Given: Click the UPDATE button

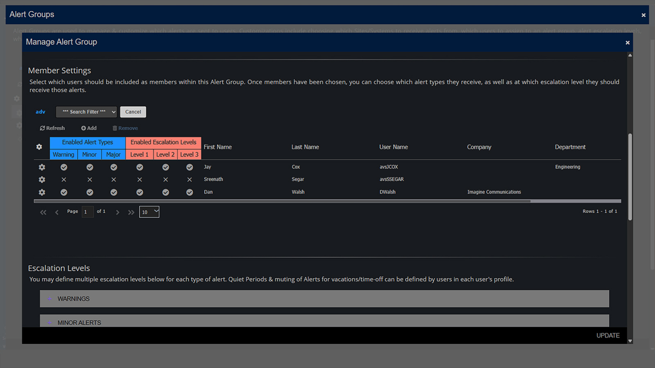Looking at the screenshot, I should pyautogui.click(x=608, y=335).
